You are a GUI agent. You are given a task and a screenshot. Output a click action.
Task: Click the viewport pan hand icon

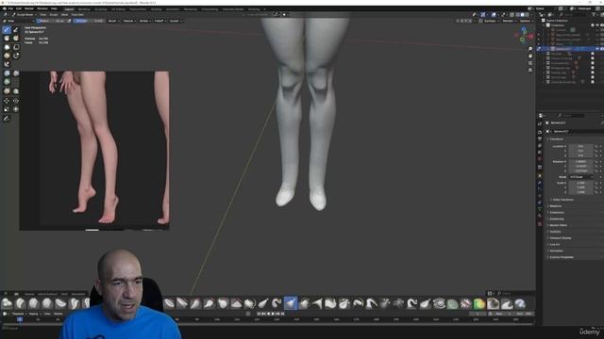click(x=530, y=56)
